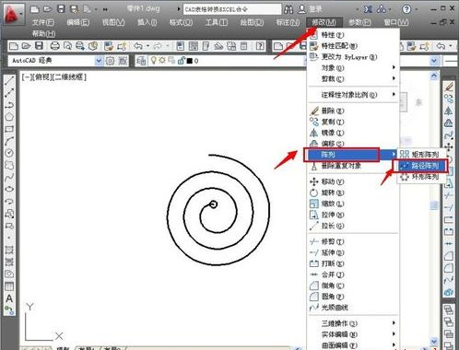Select the Table tool in left toolbar
The width and height of the screenshot is (459, 350).
(x=9, y=286)
